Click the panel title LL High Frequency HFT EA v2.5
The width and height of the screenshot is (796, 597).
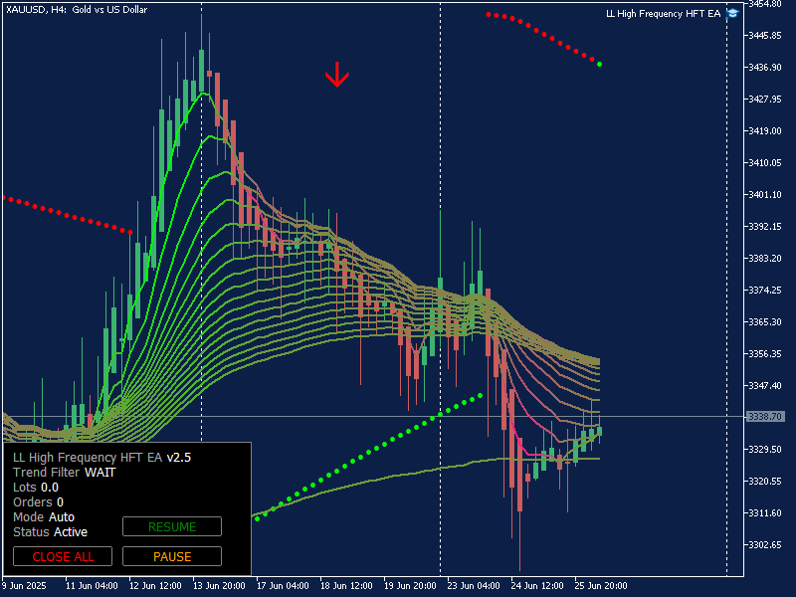tap(102, 458)
